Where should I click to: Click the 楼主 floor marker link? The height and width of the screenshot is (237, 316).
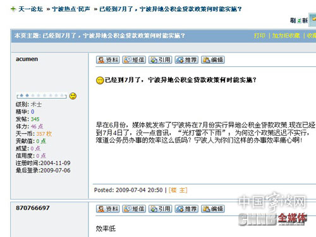[178, 190]
